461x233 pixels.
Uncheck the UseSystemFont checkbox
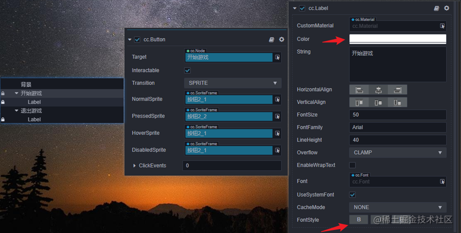352,195
